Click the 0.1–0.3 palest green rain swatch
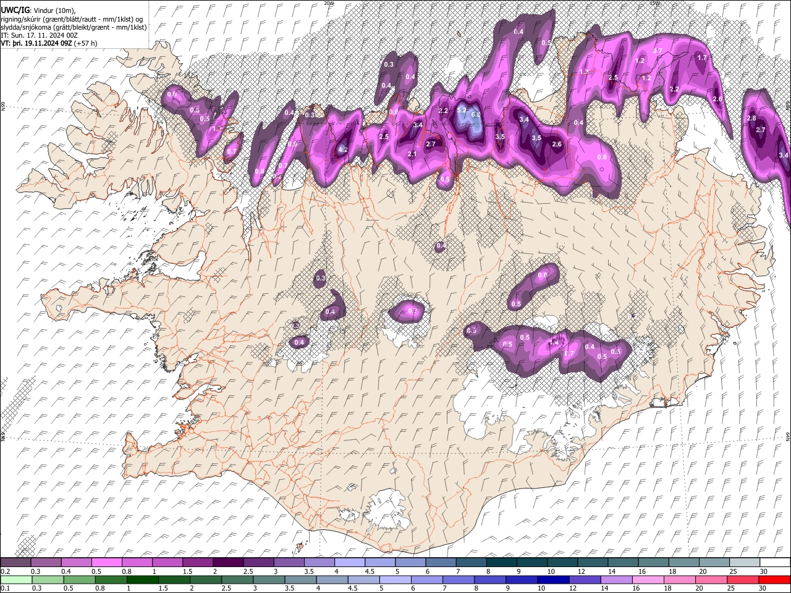The image size is (791, 593). (15, 579)
